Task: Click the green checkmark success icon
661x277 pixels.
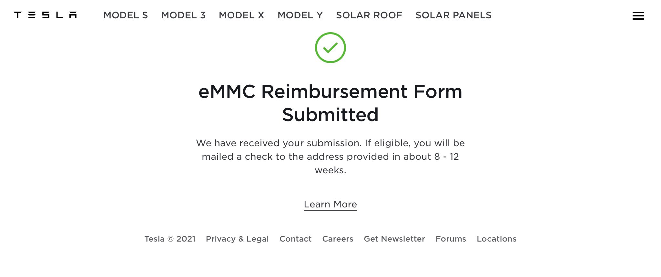Action: pos(330,48)
